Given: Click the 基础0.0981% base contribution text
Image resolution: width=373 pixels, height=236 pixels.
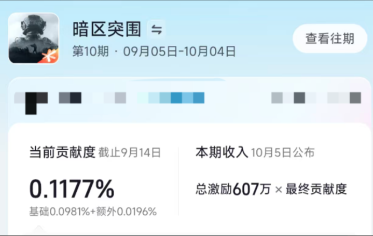Looking at the screenshot, I should (59, 212).
